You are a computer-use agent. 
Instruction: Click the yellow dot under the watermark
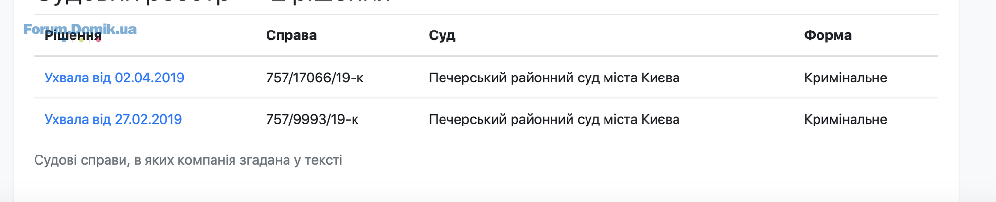point(81,40)
